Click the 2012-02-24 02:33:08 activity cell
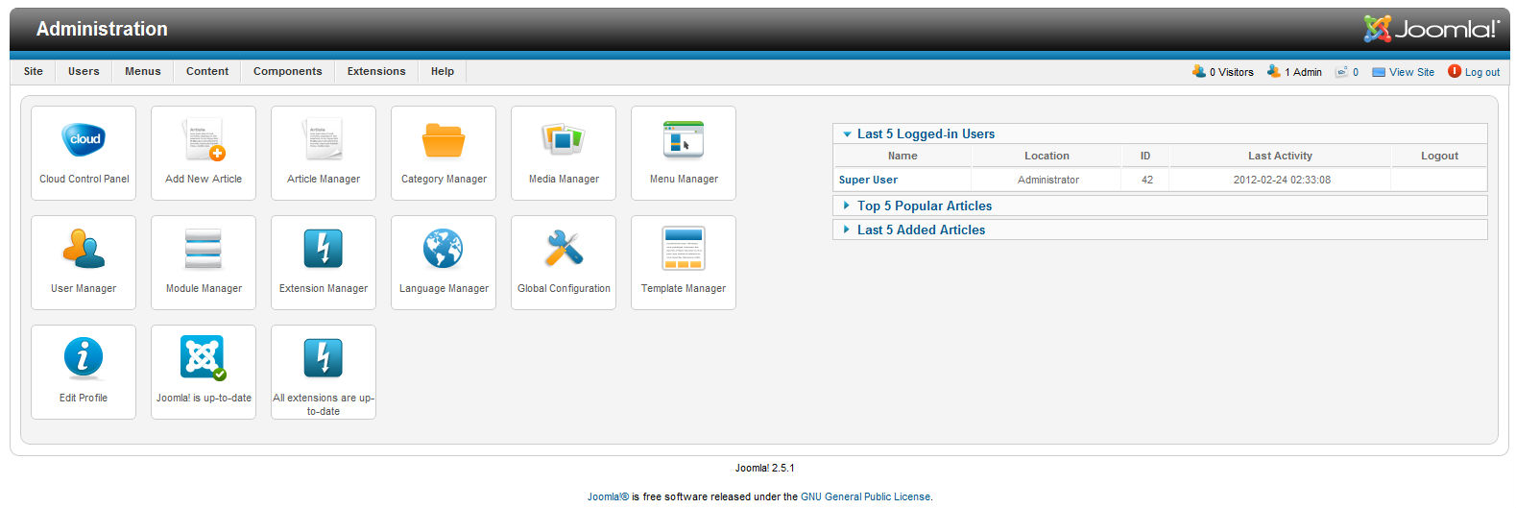 [x=1282, y=180]
